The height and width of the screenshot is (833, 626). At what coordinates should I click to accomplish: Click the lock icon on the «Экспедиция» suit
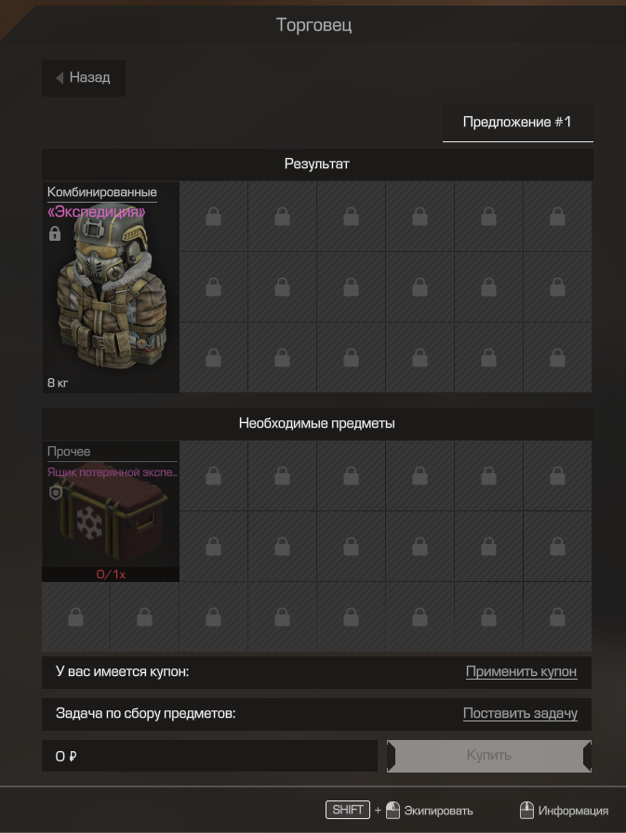(x=55, y=233)
